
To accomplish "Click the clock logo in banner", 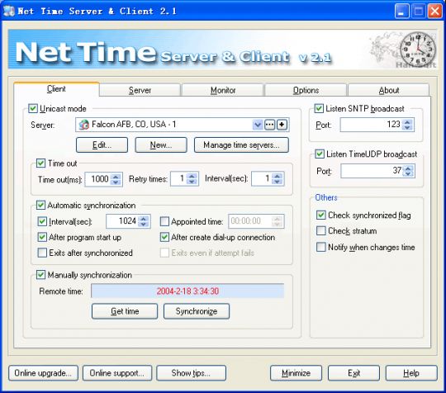I will coord(418,49).
